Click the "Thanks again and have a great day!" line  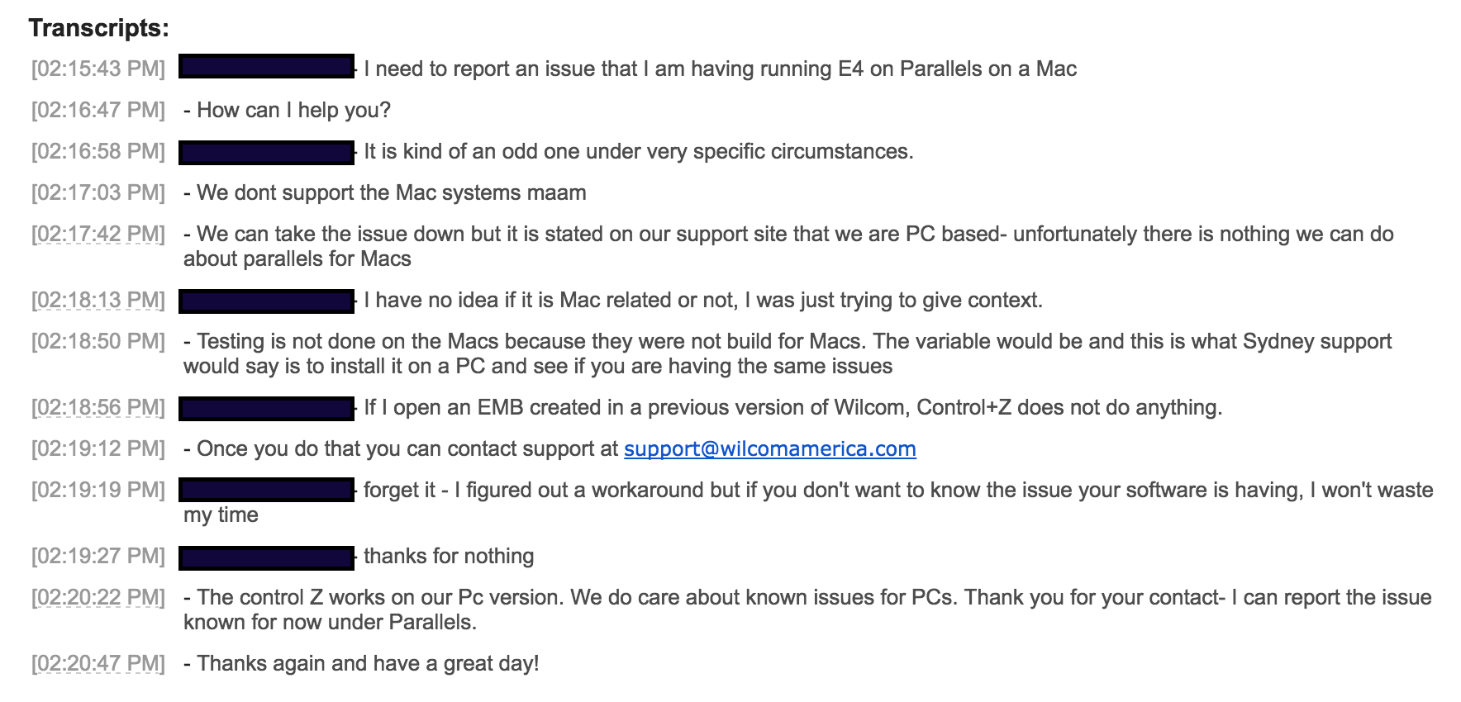click(368, 663)
